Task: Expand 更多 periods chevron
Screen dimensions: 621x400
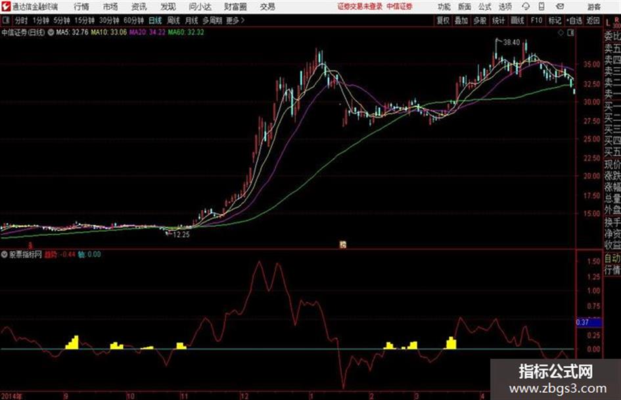Action: [x=242, y=20]
